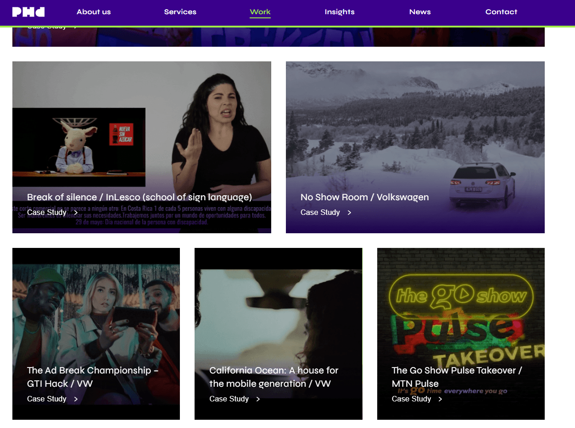Open the About us menu item
Screen dimensions: 575x428
click(x=94, y=12)
